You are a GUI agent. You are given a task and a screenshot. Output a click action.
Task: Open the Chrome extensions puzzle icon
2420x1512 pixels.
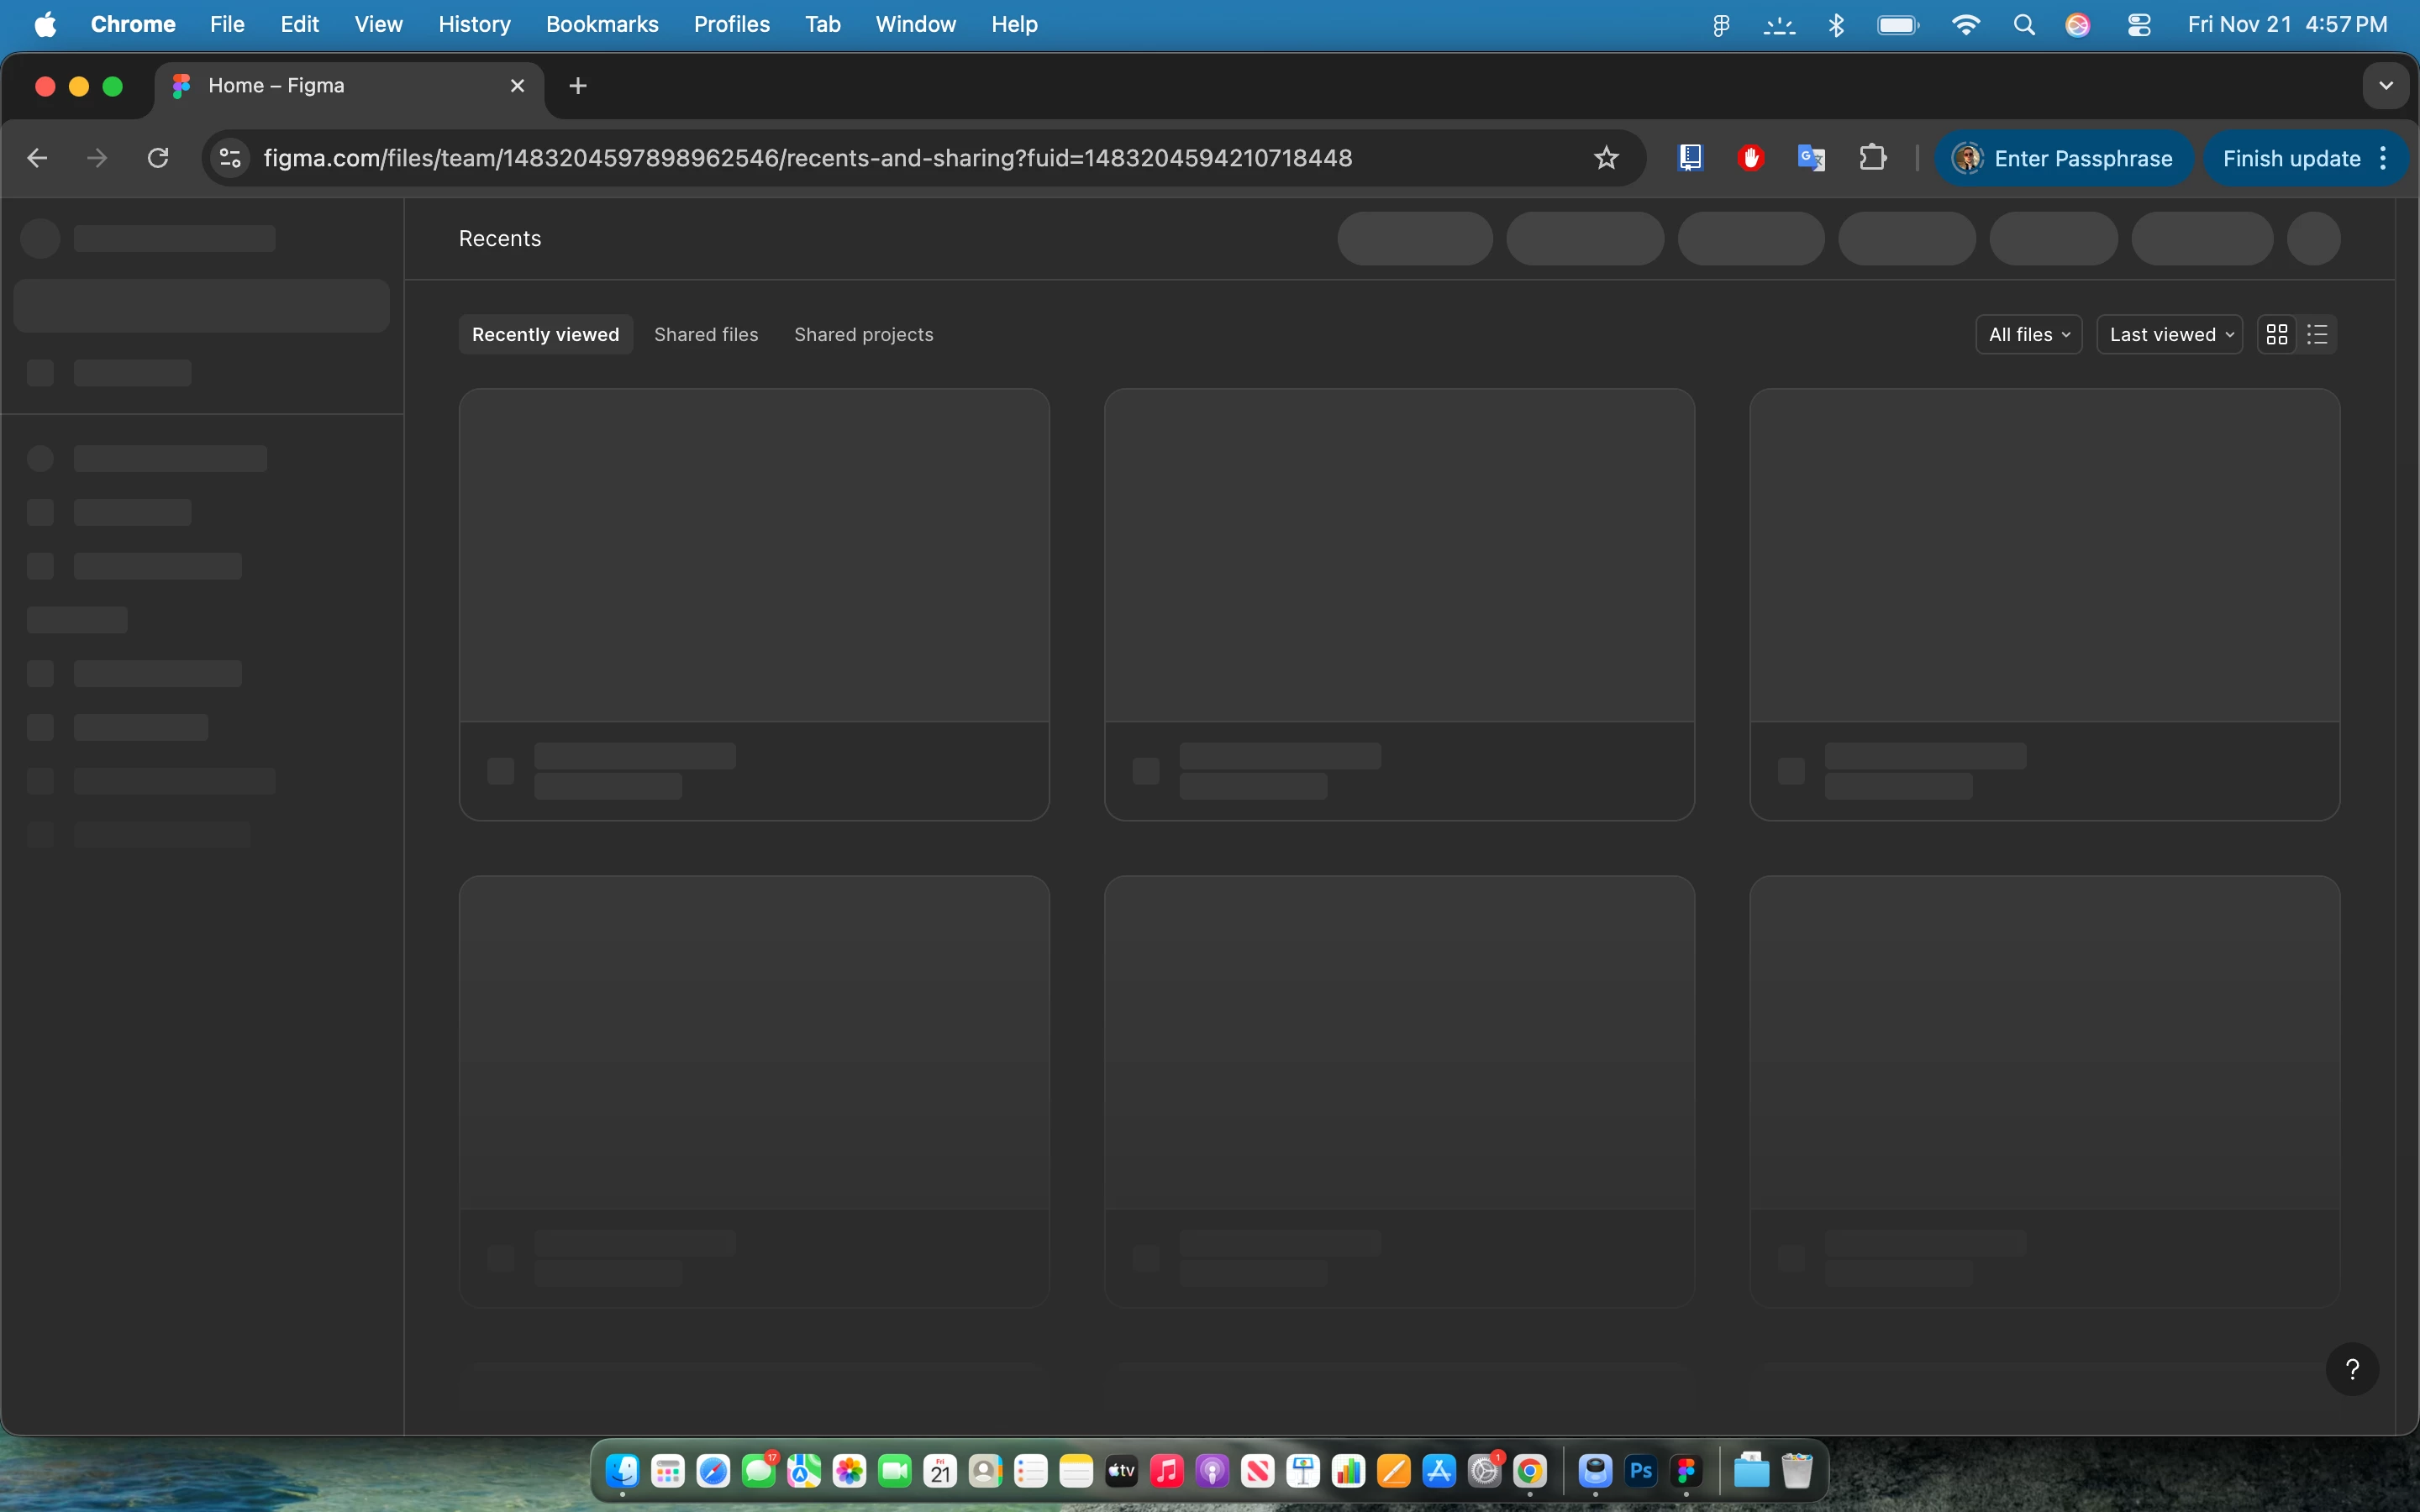click(x=1872, y=158)
